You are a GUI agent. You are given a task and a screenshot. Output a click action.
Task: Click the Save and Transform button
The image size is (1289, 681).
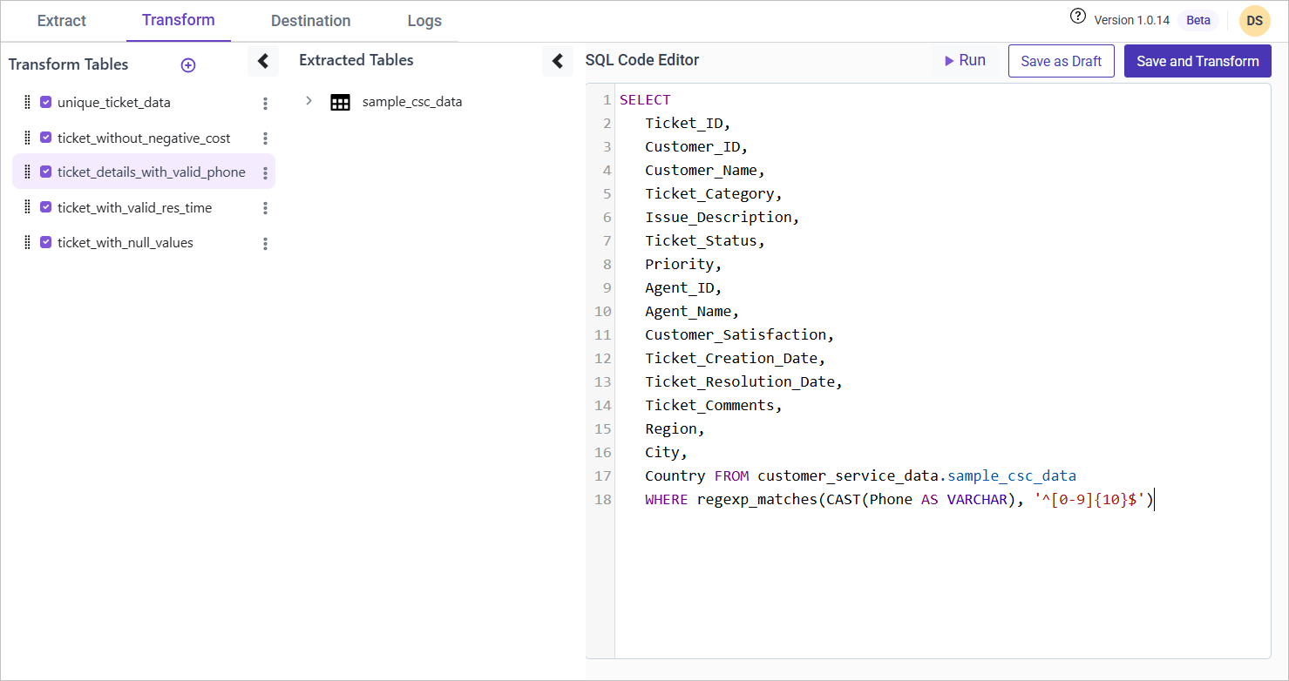pyautogui.click(x=1197, y=61)
